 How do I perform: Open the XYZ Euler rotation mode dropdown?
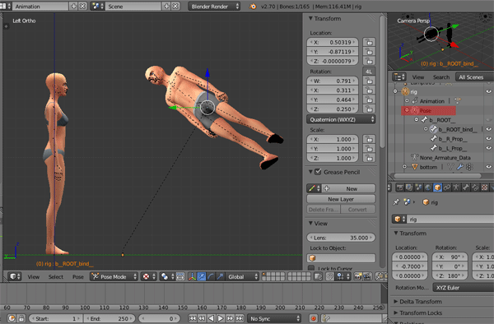click(x=464, y=288)
